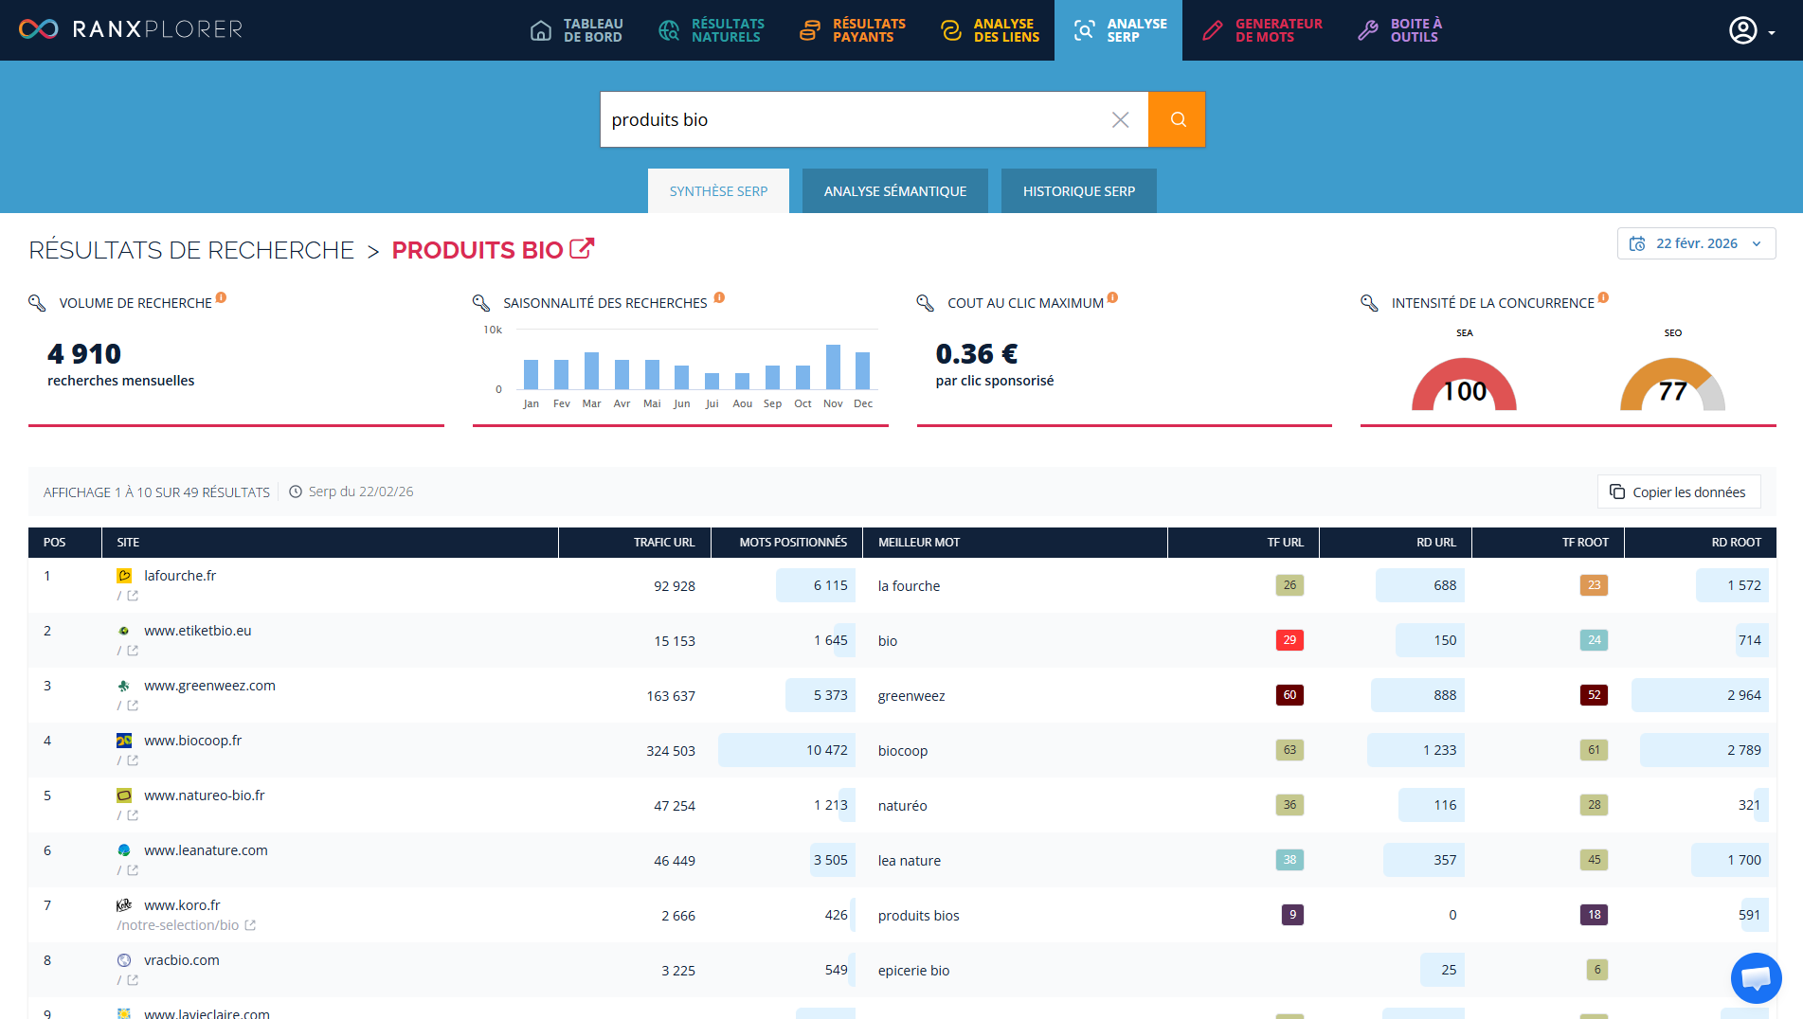Switch to the Analyse Sémantique tab
The height and width of the screenshot is (1019, 1803).
[x=894, y=191]
